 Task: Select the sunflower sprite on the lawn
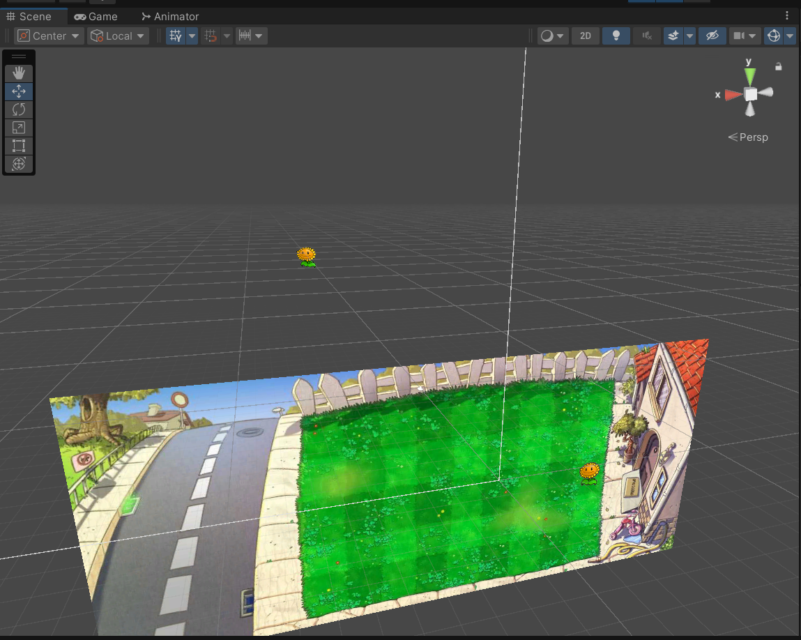point(590,473)
